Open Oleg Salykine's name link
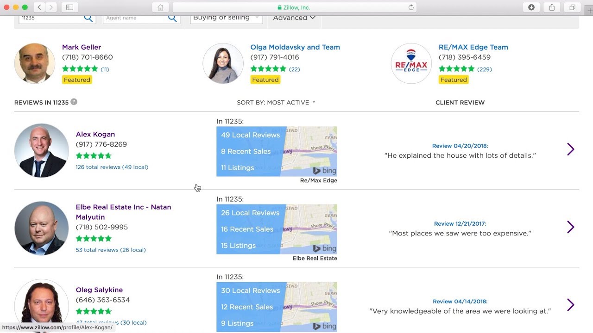The height and width of the screenshot is (333, 593). point(99,290)
